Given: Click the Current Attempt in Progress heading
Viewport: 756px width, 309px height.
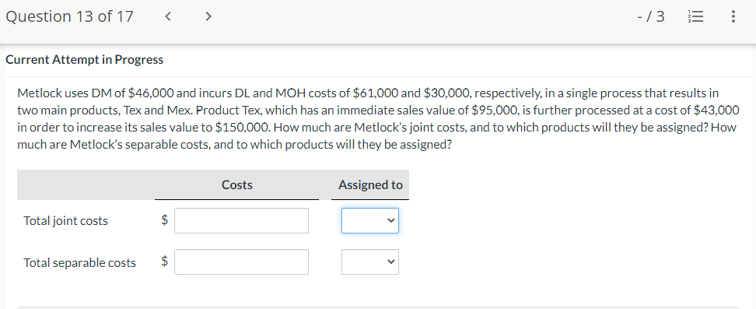Looking at the screenshot, I should (x=84, y=59).
